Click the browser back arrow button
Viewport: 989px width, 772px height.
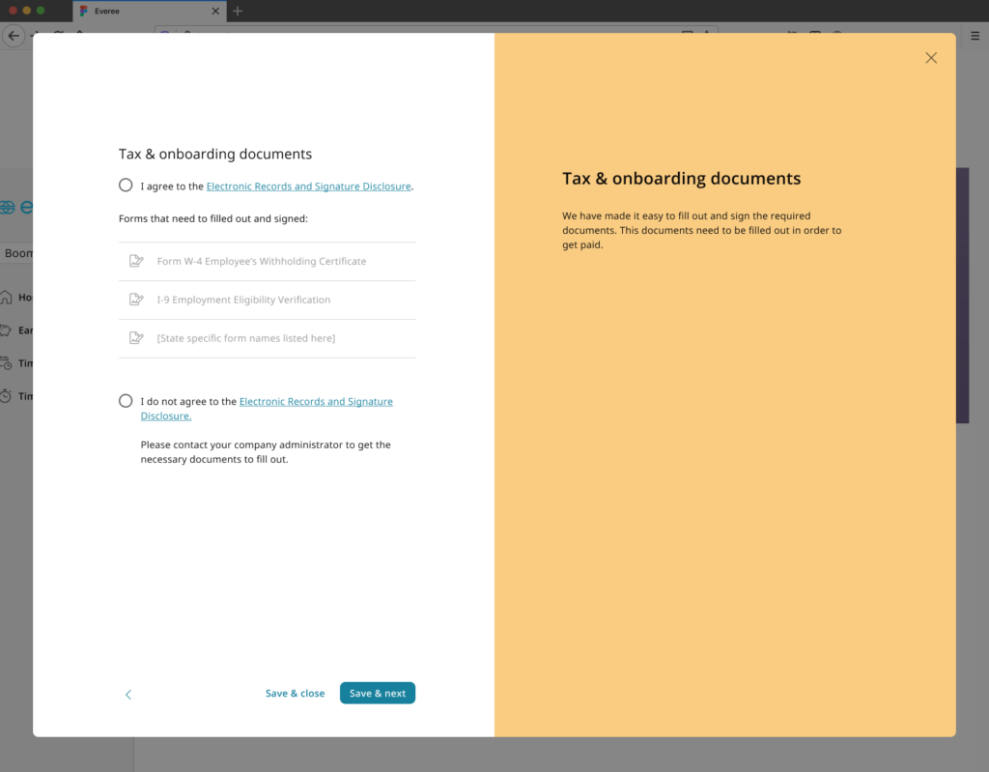click(x=14, y=36)
